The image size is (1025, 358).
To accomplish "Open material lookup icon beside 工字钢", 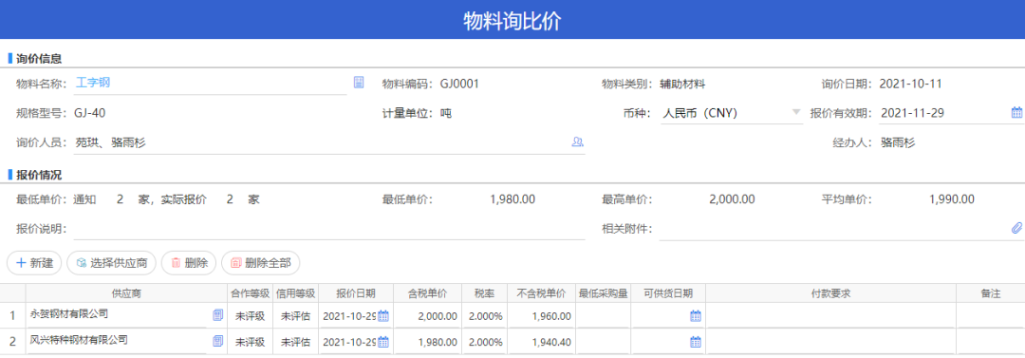I will (x=358, y=83).
